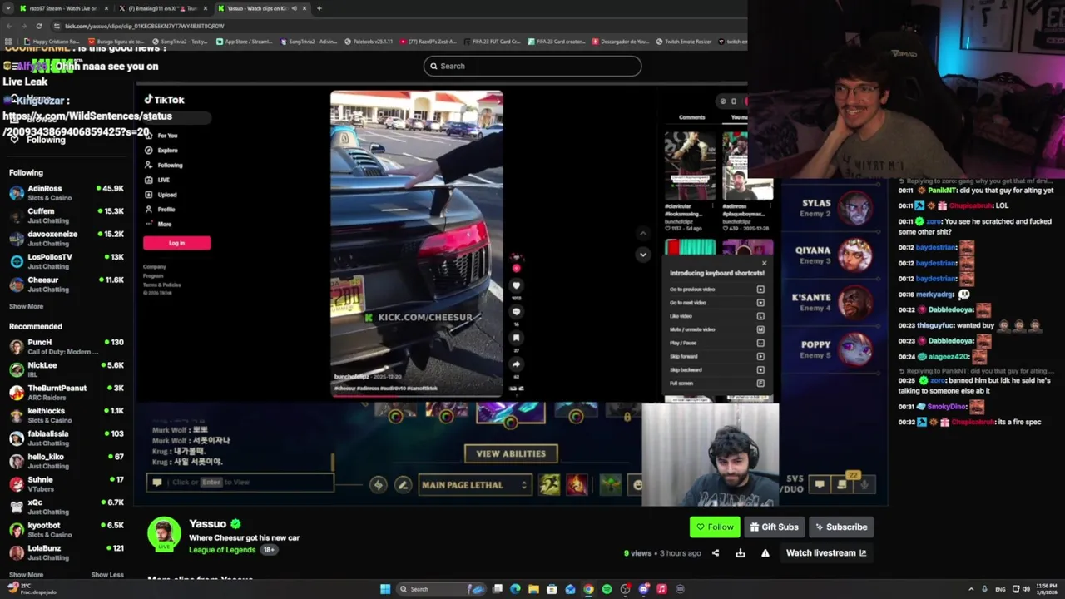Click the share clip icon
The height and width of the screenshot is (599, 1065).
point(716,553)
